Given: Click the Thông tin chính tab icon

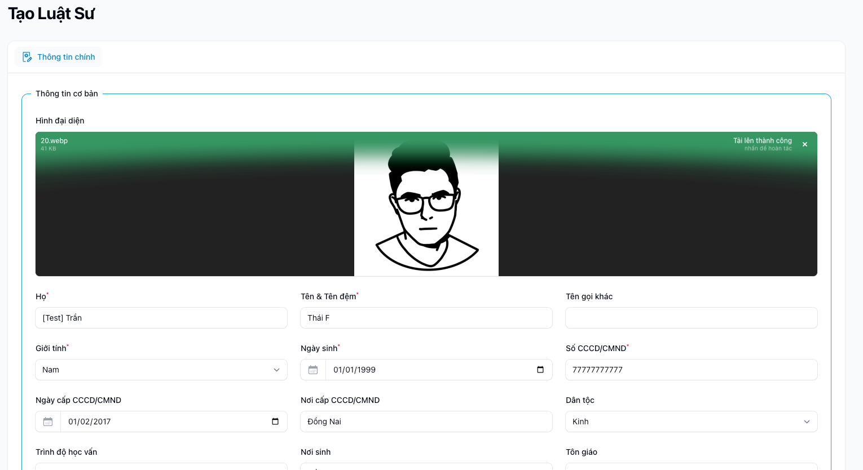Looking at the screenshot, I should (x=27, y=57).
